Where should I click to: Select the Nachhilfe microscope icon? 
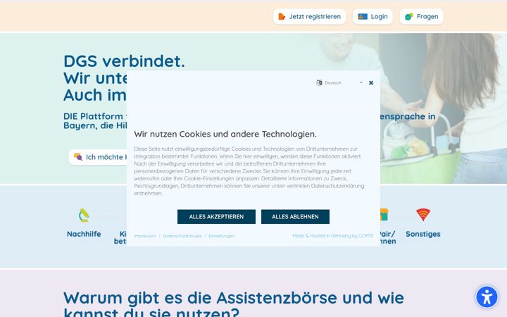click(84, 215)
